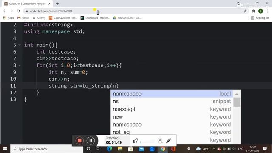Show hidden system tray icons
This screenshot has height=153, width=272.
[214, 149]
